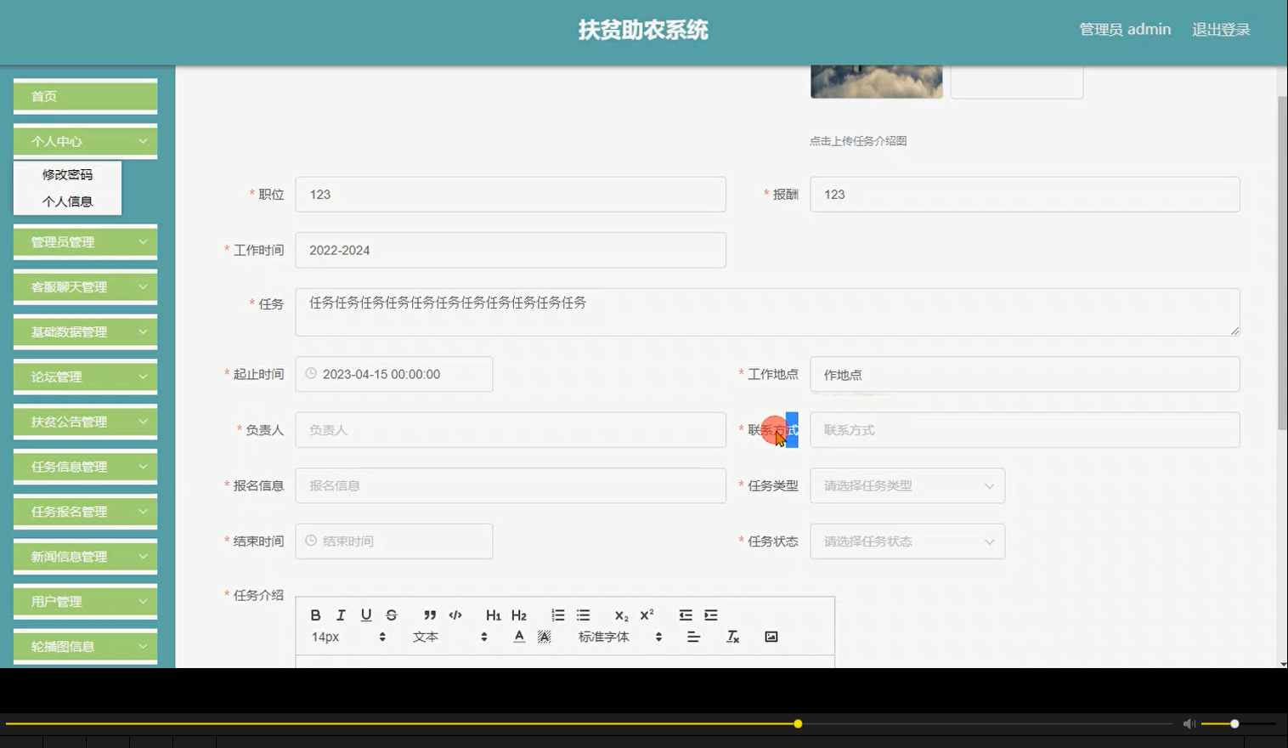Toggle the ordered list in the editor
This screenshot has width=1288, height=748.
tap(557, 615)
